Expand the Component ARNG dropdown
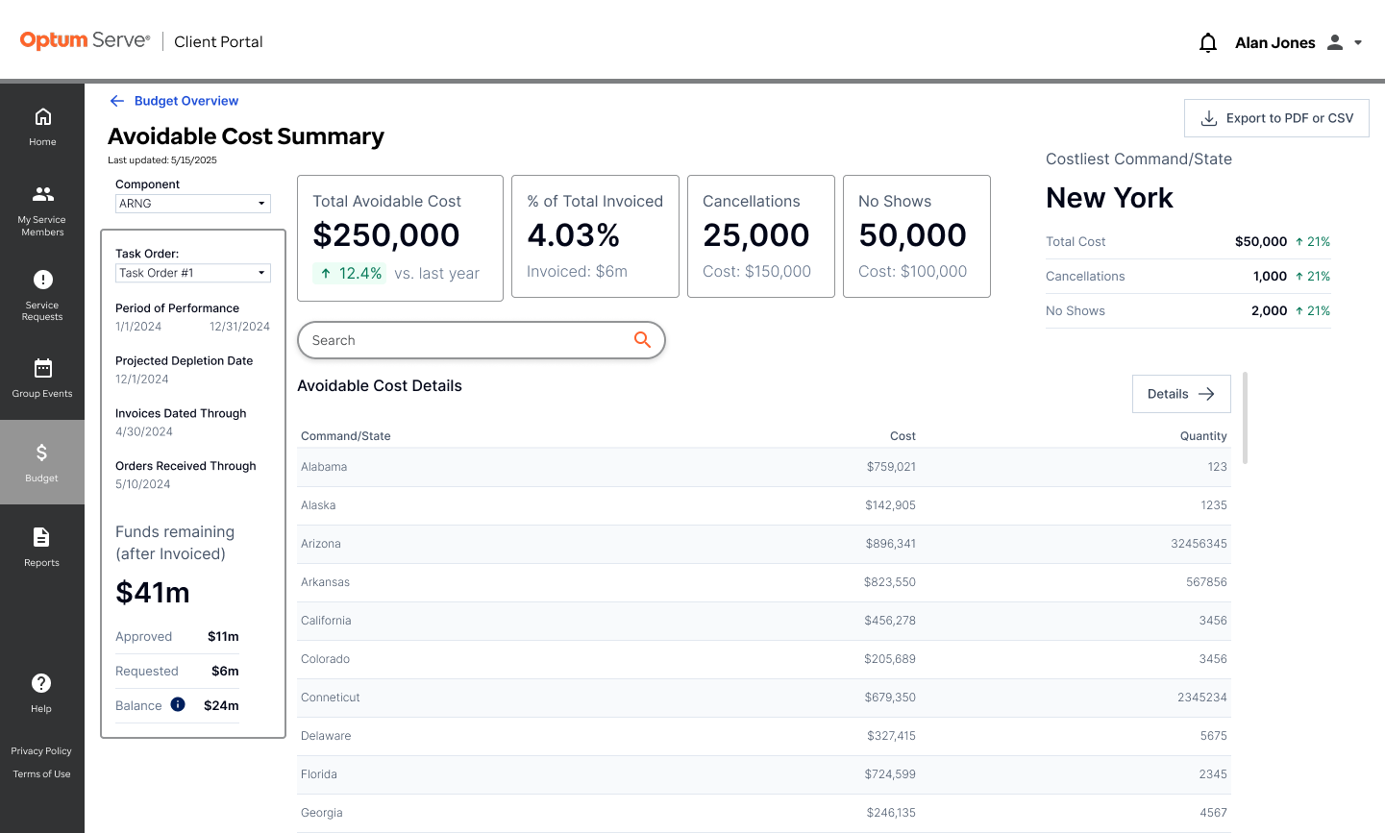Screen dimensions: 1385x833 tap(193, 204)
